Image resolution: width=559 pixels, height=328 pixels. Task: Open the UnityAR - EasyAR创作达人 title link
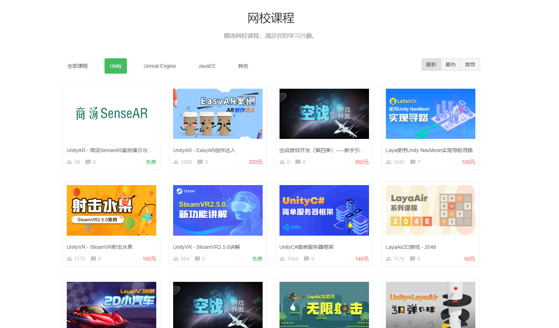(204, 150)
